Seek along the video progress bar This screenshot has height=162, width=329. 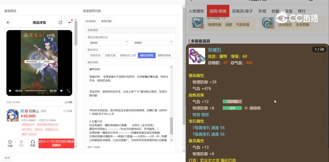point(36,91)
